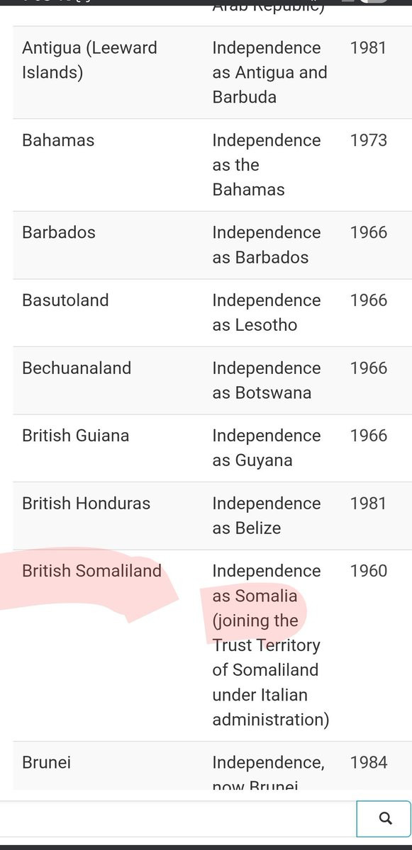Select 'Independence as Guyana' text
Viewport: 412px width, 850px height.
click(267, 448)
